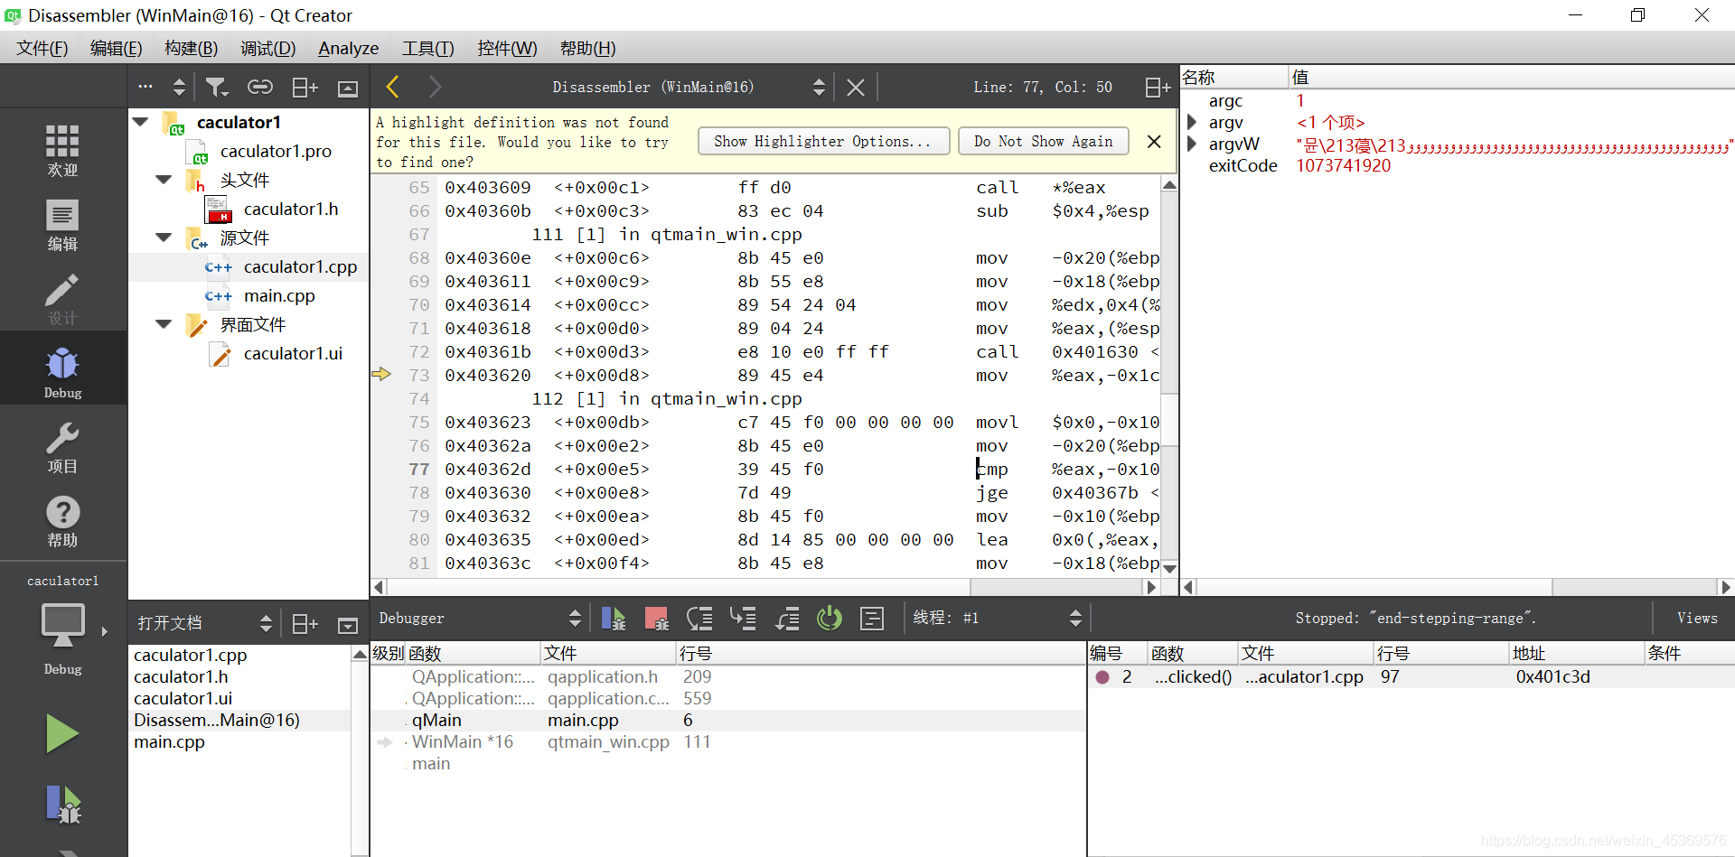Close the Disassembler document
Image resolution: width=1735 pixels, height=857 pixels.
(856, 87)
